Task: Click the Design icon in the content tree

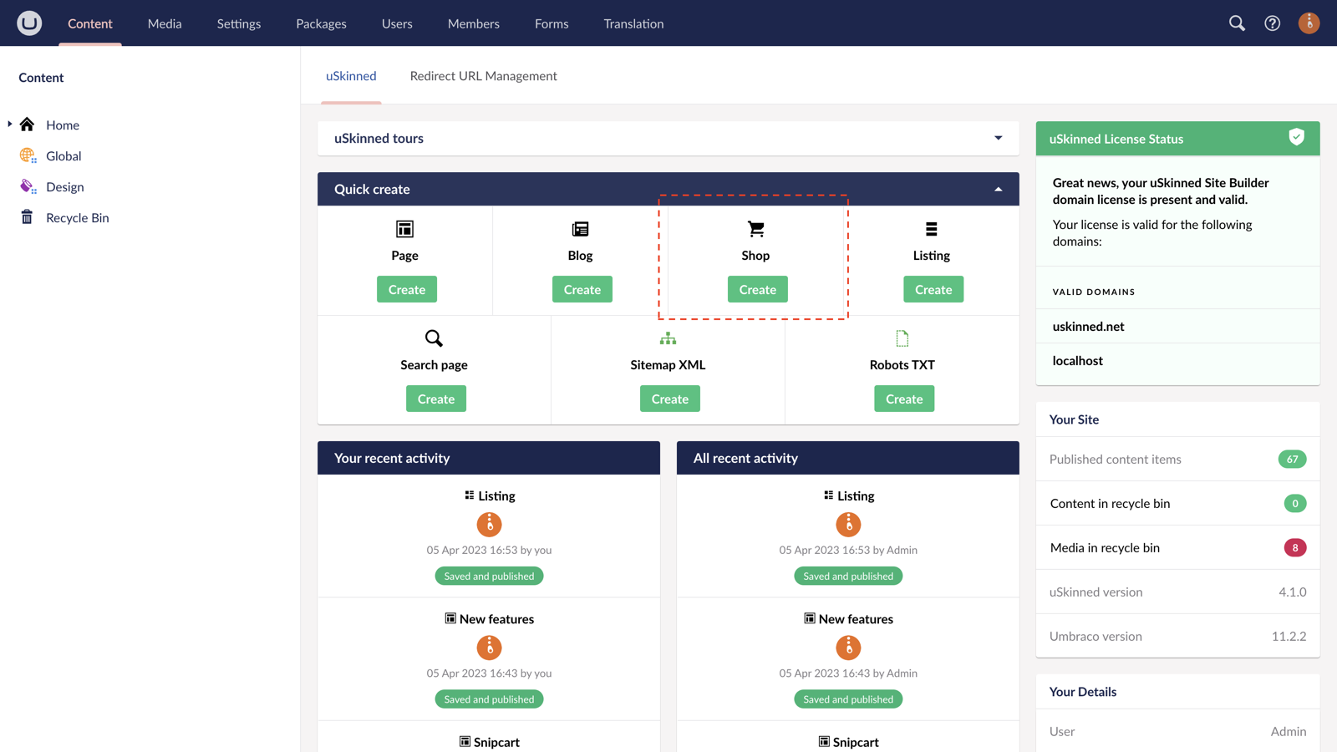Action: tap(28, 186)
